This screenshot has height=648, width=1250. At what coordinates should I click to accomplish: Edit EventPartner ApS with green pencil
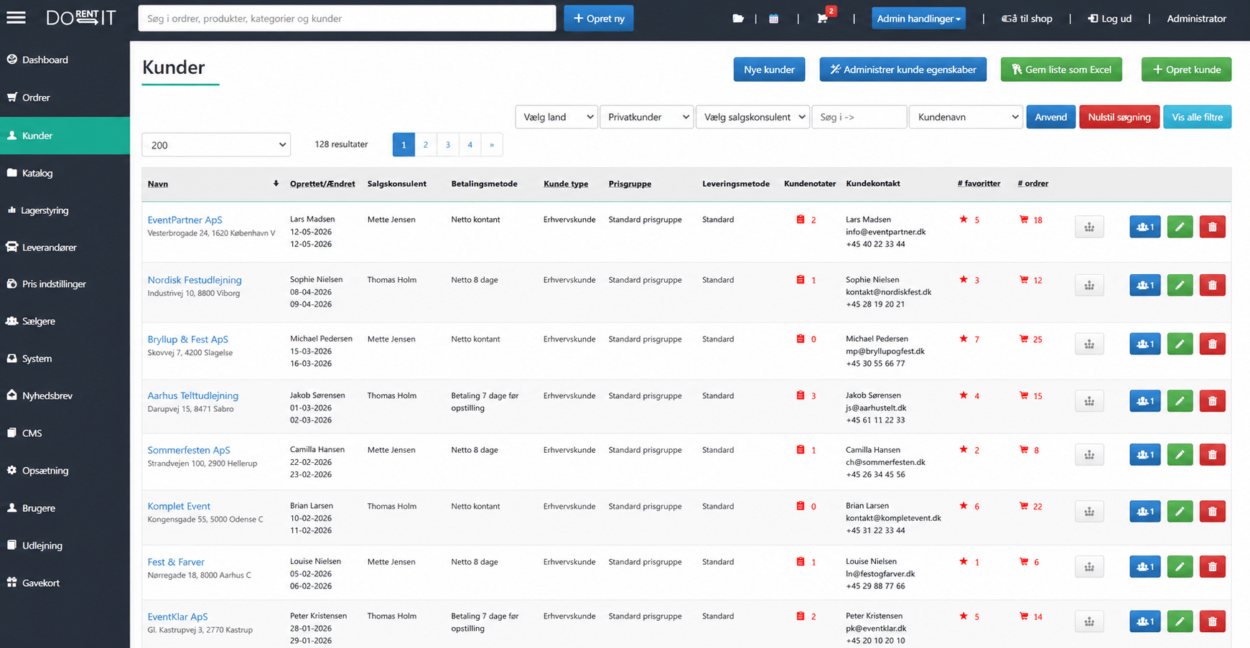pos(1180,227)
